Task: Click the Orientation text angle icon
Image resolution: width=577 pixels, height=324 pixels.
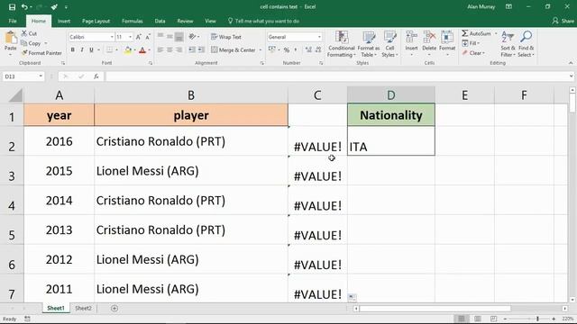Action: coord(192,37)
